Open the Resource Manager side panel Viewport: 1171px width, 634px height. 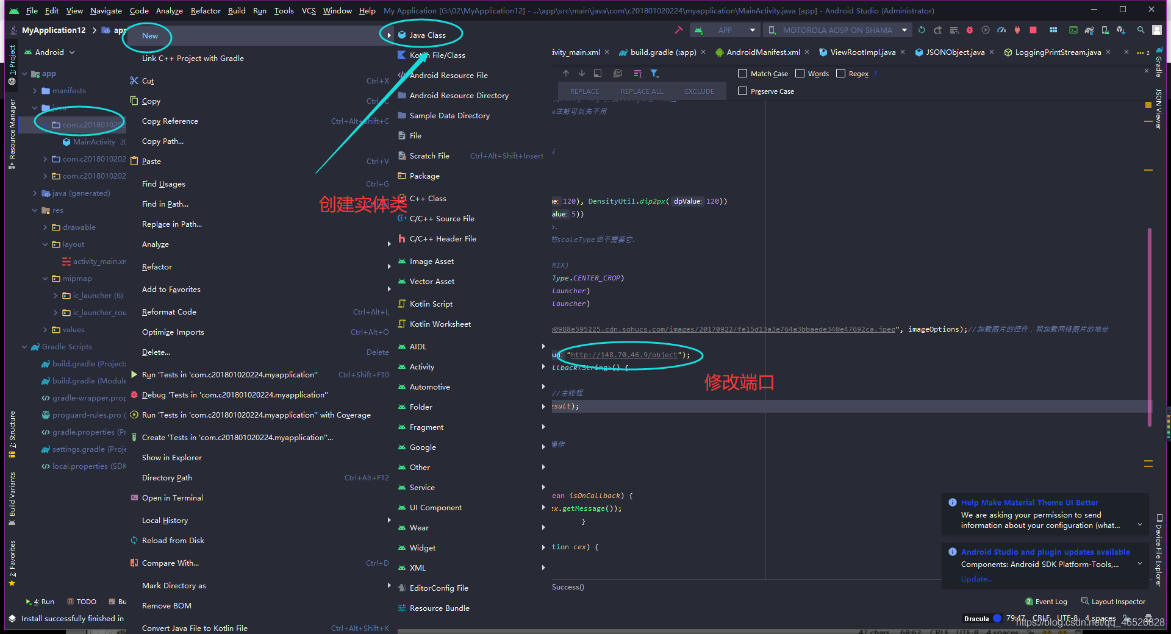point(12,134)
